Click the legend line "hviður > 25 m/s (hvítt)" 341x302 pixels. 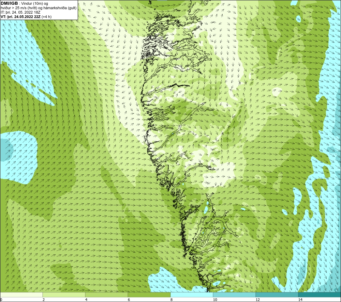[x=19, y=8]
